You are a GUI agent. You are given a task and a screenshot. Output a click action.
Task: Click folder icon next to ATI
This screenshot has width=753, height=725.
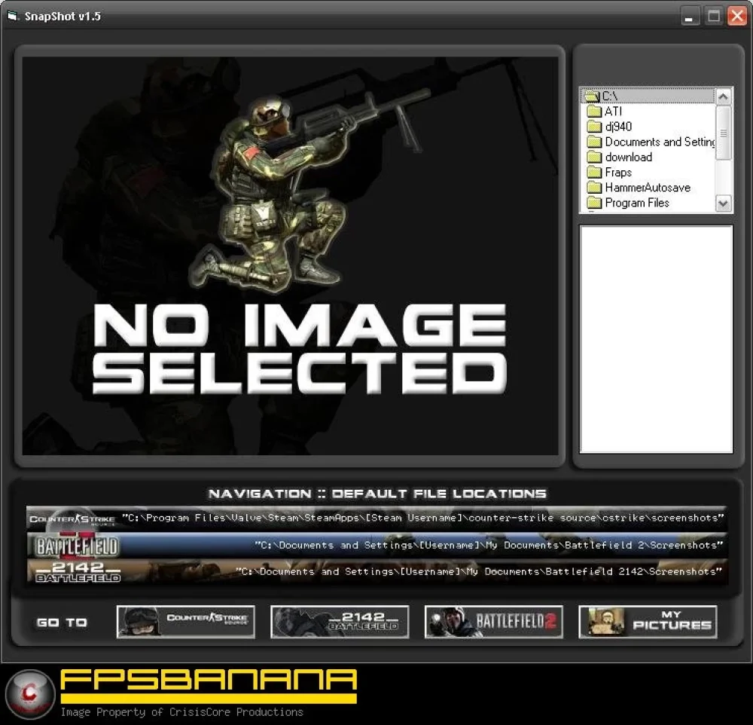[x=595, y=112]
